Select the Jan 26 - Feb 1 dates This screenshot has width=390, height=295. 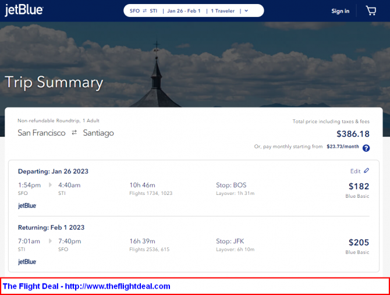[184, 11]
